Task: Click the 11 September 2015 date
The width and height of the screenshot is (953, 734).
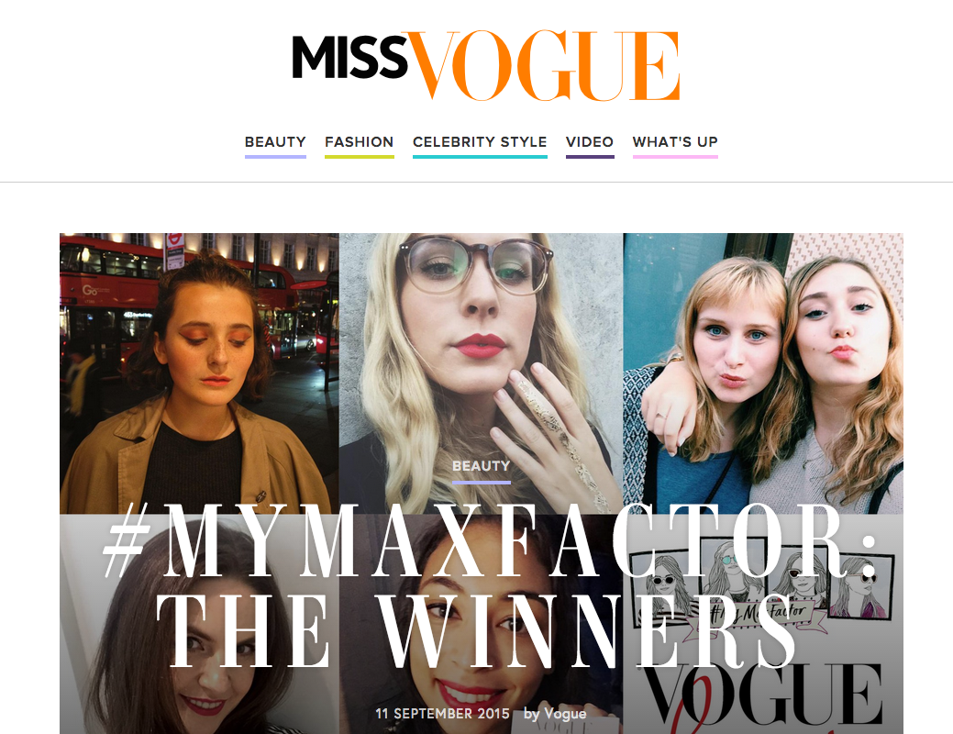Action: (442, 714)
